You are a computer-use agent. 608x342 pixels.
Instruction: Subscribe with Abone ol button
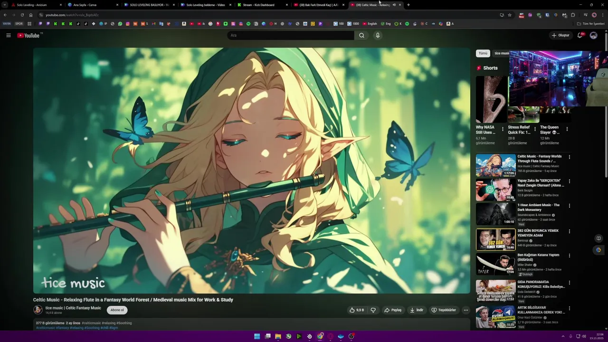click(117, 310)
